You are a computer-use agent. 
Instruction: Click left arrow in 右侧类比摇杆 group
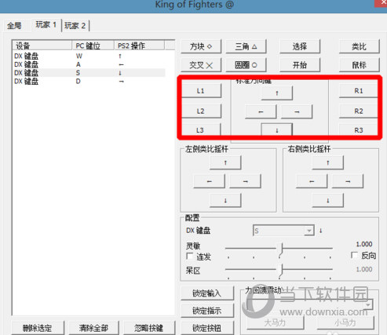(x=312, y=181)
